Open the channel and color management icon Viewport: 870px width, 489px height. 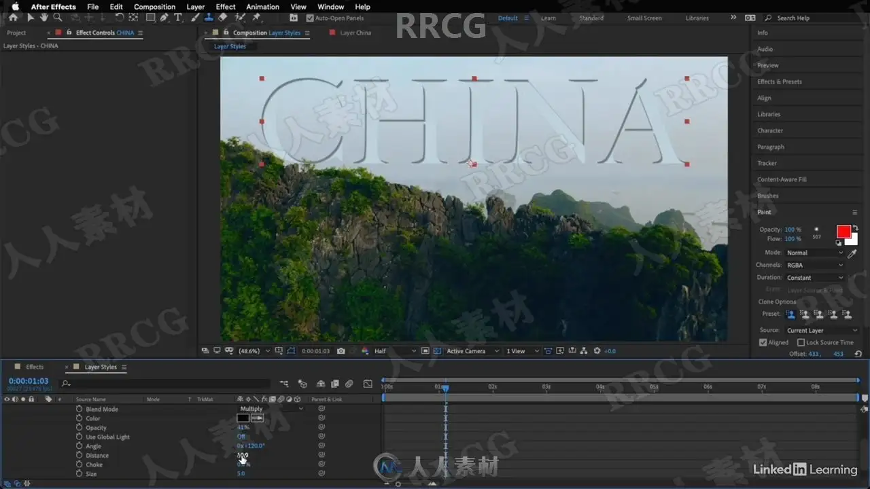pyautogui.click(x=365, y=351)
